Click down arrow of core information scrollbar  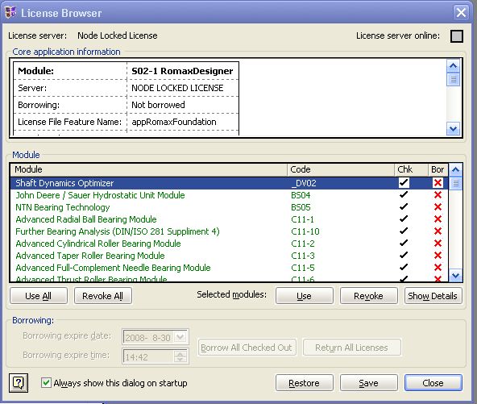click(454, 129)
